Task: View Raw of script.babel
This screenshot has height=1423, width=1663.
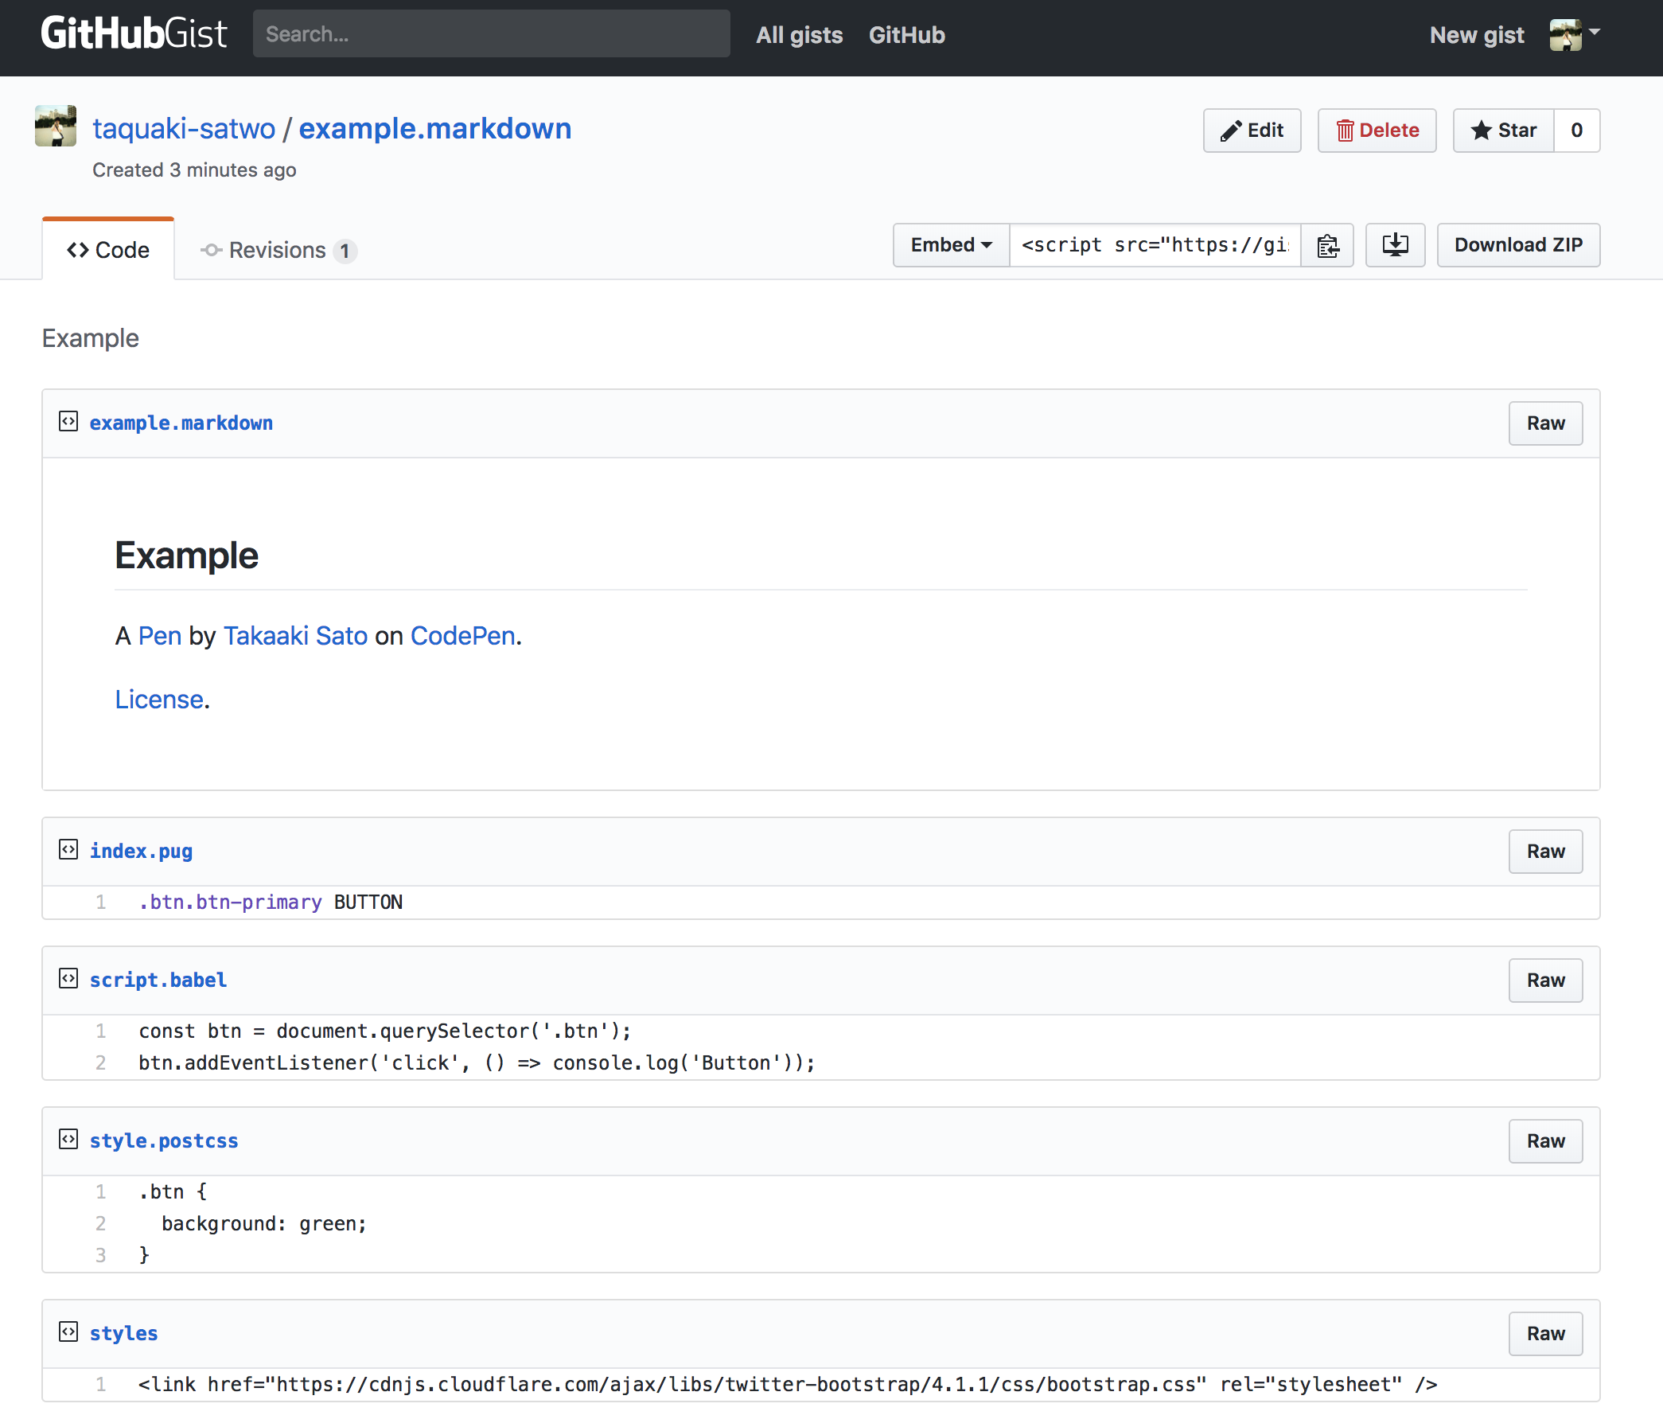Action: pos(1546,980)
